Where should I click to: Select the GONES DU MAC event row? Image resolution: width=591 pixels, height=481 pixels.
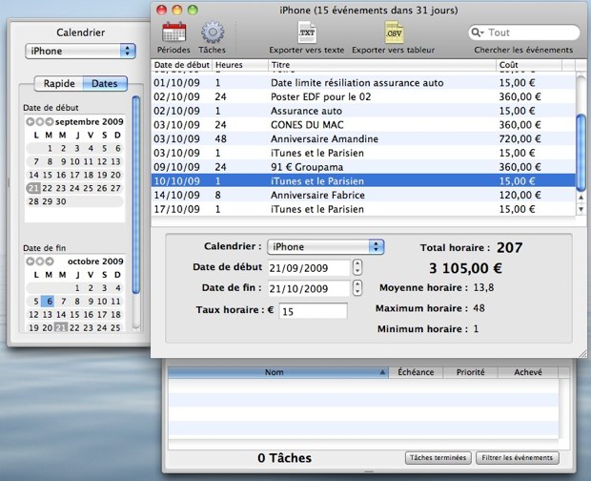[363, 124]
